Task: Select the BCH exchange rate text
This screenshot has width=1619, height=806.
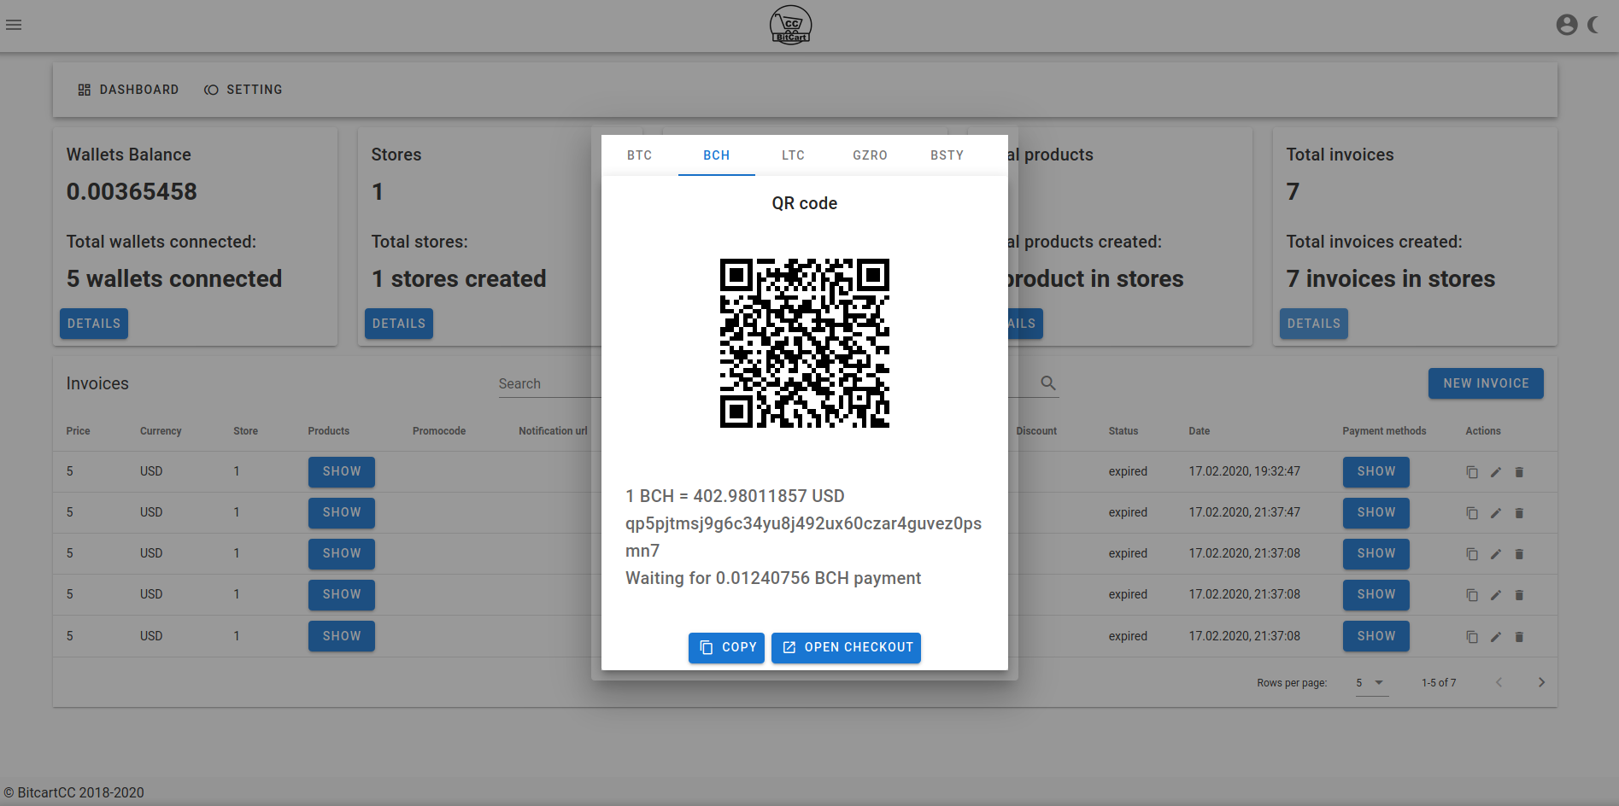Action: [735, 496]
